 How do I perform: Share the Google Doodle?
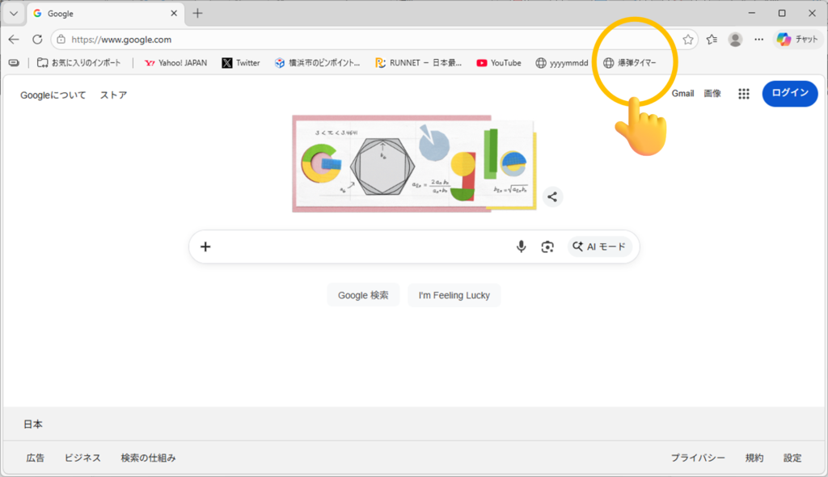coord(552,196)
